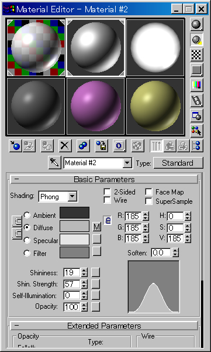The width and height of the screenshot is (211, 352).
Task: Collapse the Extended Parameters rollout
Action: pos(104,326)
